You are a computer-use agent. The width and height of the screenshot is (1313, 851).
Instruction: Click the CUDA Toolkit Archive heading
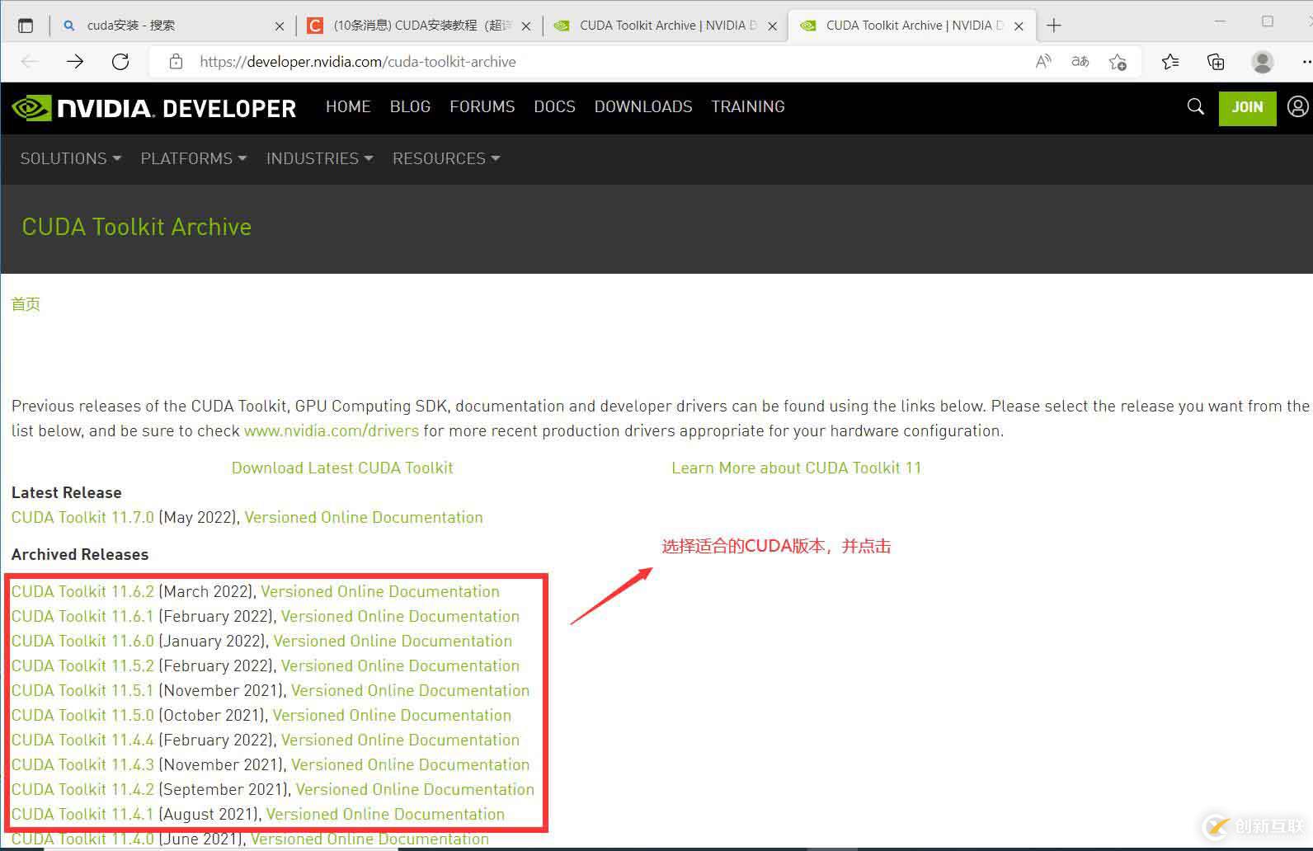tap(137, 227)
